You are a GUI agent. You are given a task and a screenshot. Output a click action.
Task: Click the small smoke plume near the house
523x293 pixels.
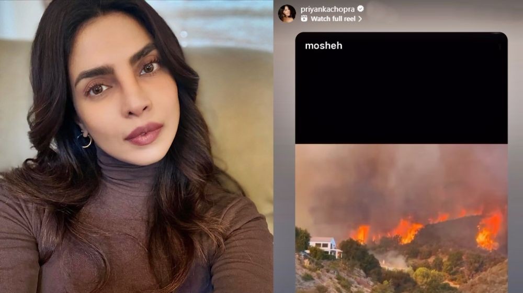(393, 260)
